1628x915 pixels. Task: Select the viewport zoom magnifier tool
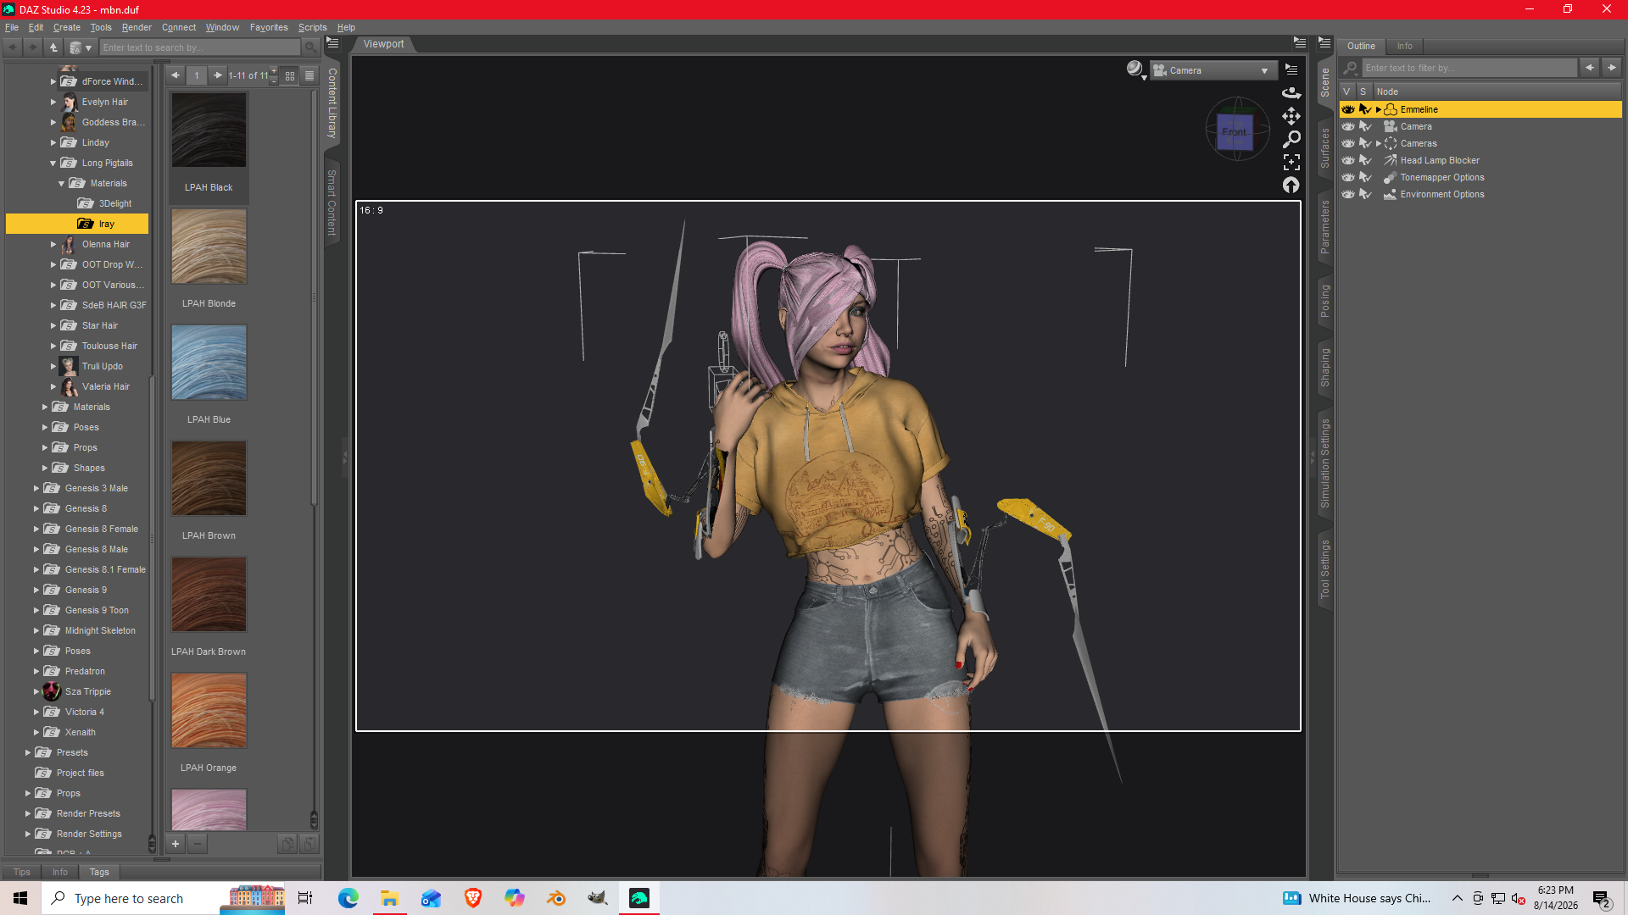[x=1291, y=139]
